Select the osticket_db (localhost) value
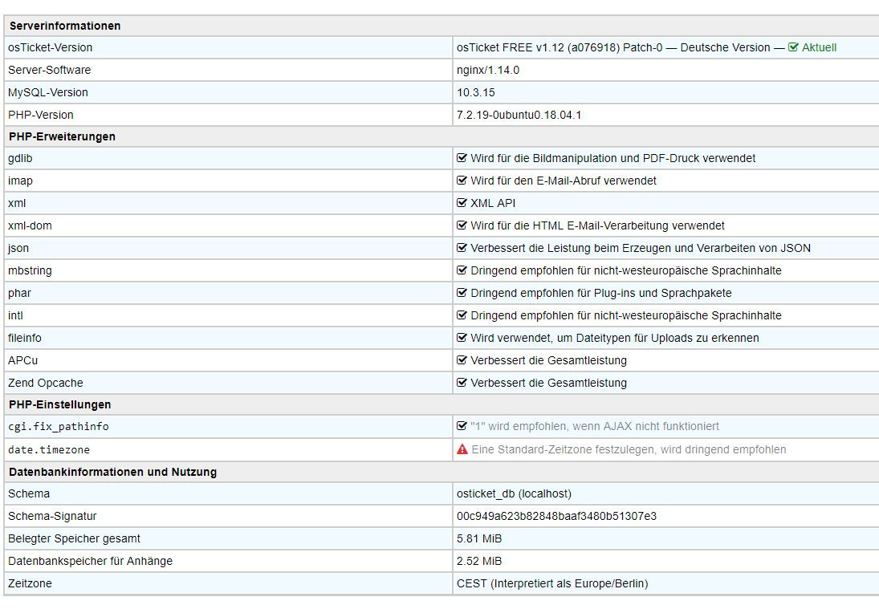This screenshot has height=609, width=879. pos(514,493)
